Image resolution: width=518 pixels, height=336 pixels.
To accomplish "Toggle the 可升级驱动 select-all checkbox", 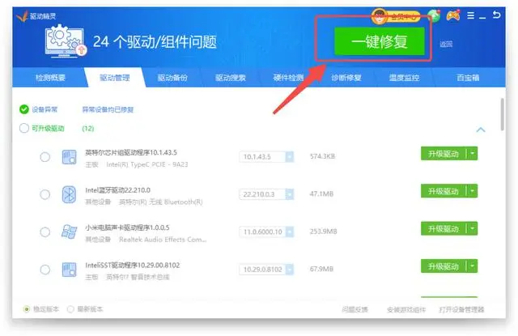I will (24, 128).
